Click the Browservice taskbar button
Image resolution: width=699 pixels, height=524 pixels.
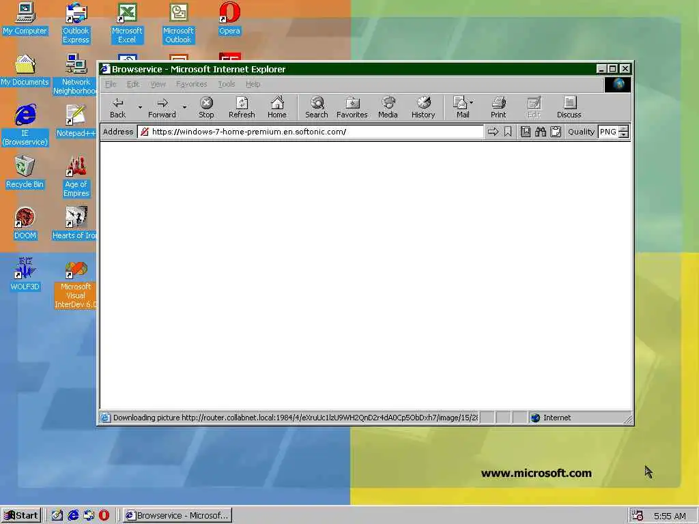point(177,516)
